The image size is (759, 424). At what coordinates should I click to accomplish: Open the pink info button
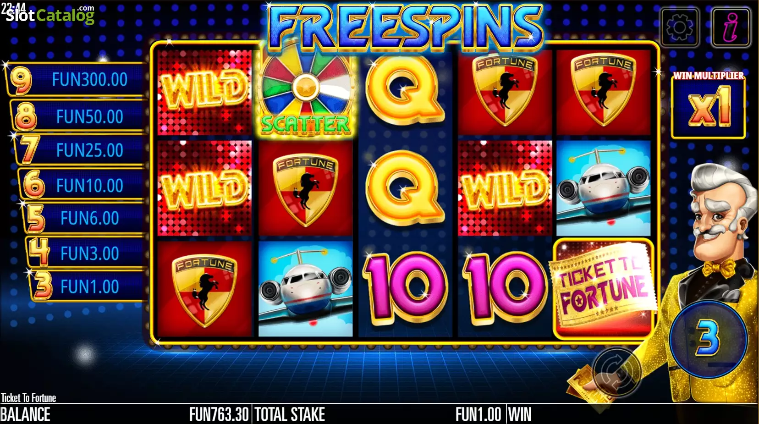pos(731,28)
